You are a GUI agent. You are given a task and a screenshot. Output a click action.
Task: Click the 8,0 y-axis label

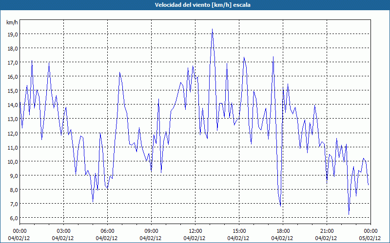point(14,190)
